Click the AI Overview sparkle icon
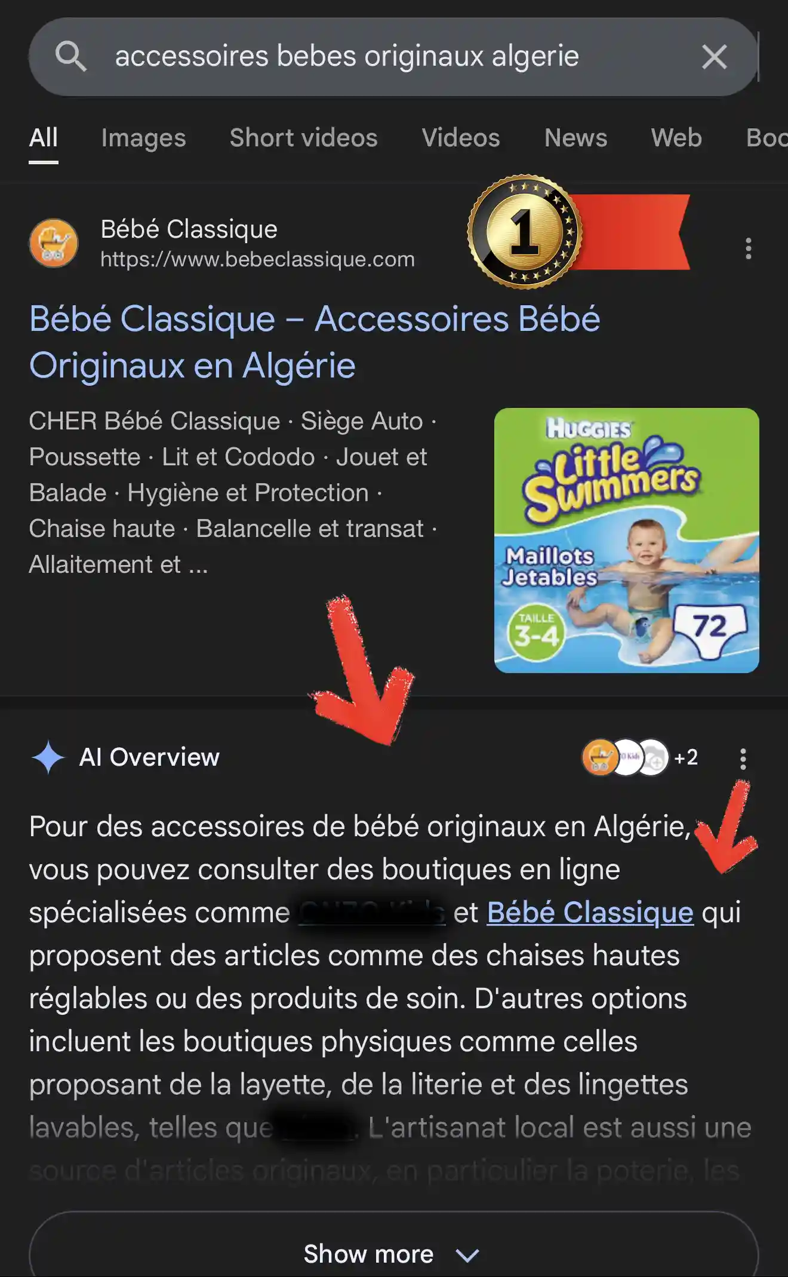This screenshot has height=1277, width=788. click(x=48, y=757)
